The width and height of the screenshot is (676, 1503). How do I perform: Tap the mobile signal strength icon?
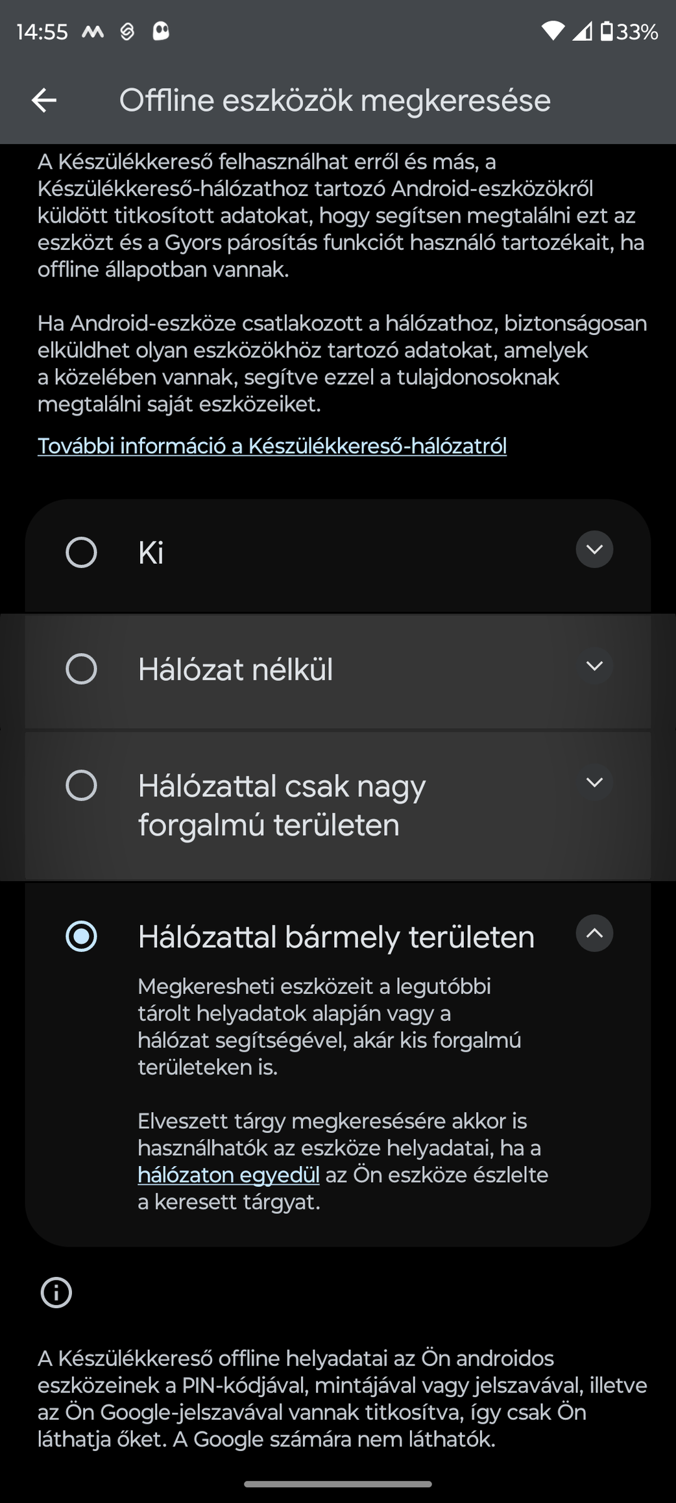582,31
